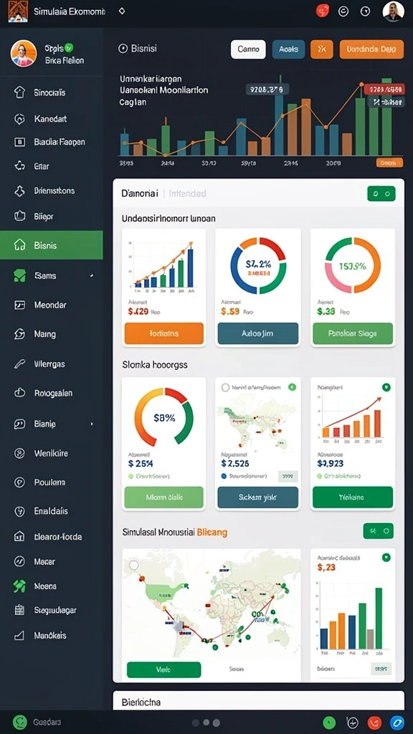413x734 pixels.
Task: Click the 58% gauge progress ring
Action: click(163, 416)
